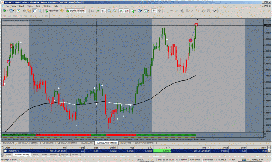Viewport: 272px width, 162px height.
Task: Select the Text Label tool
Action: 198,11
